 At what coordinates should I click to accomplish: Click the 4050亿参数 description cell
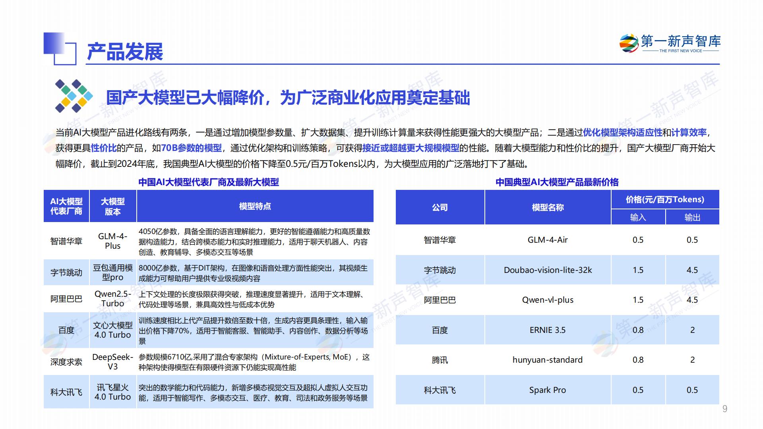click(x=255, y=242)
